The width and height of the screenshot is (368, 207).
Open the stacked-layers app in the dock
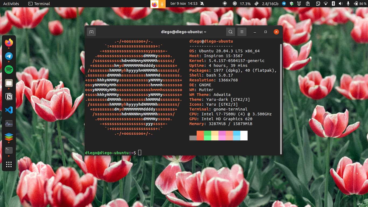tap(9, 137)
